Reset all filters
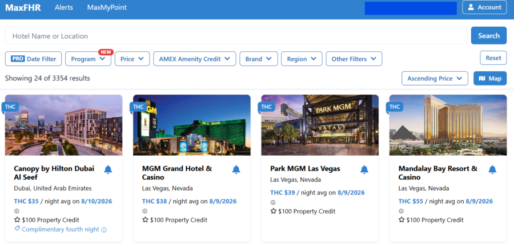 [493, 58]
